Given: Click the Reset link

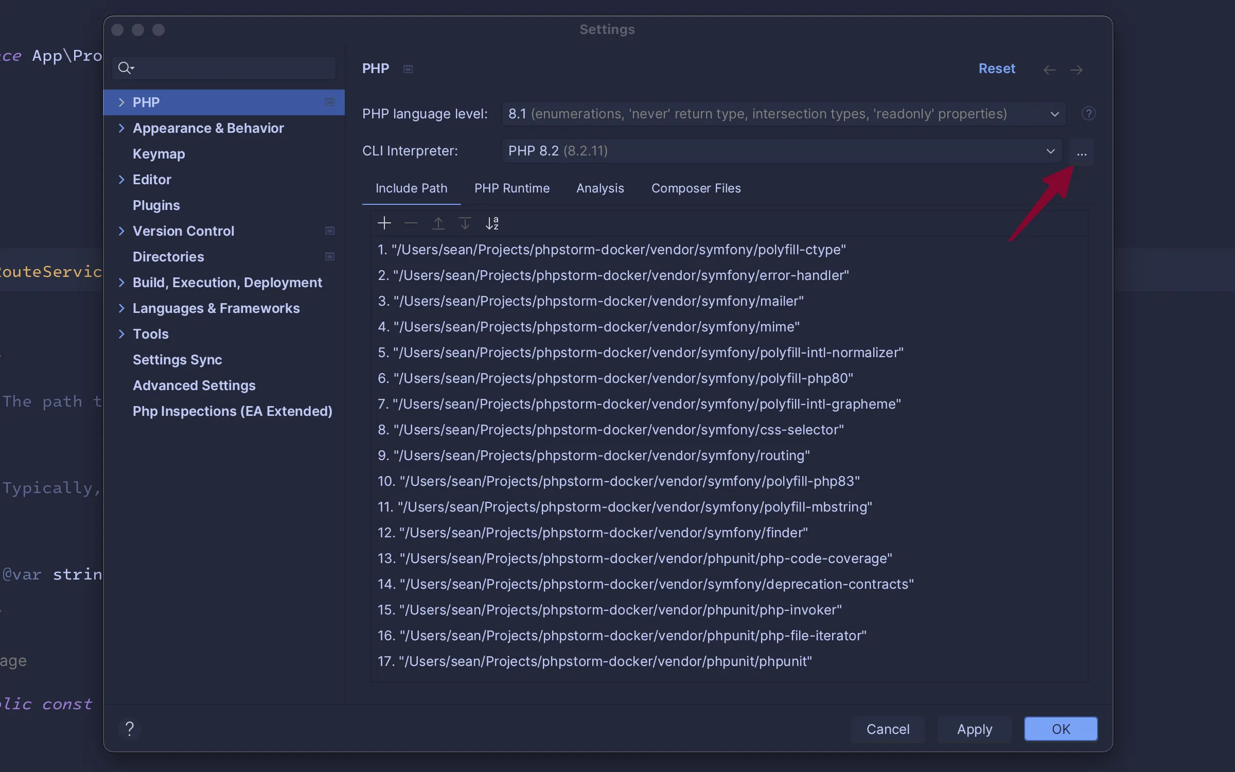Looking at the screenshot, I should (x=997, y=68).
